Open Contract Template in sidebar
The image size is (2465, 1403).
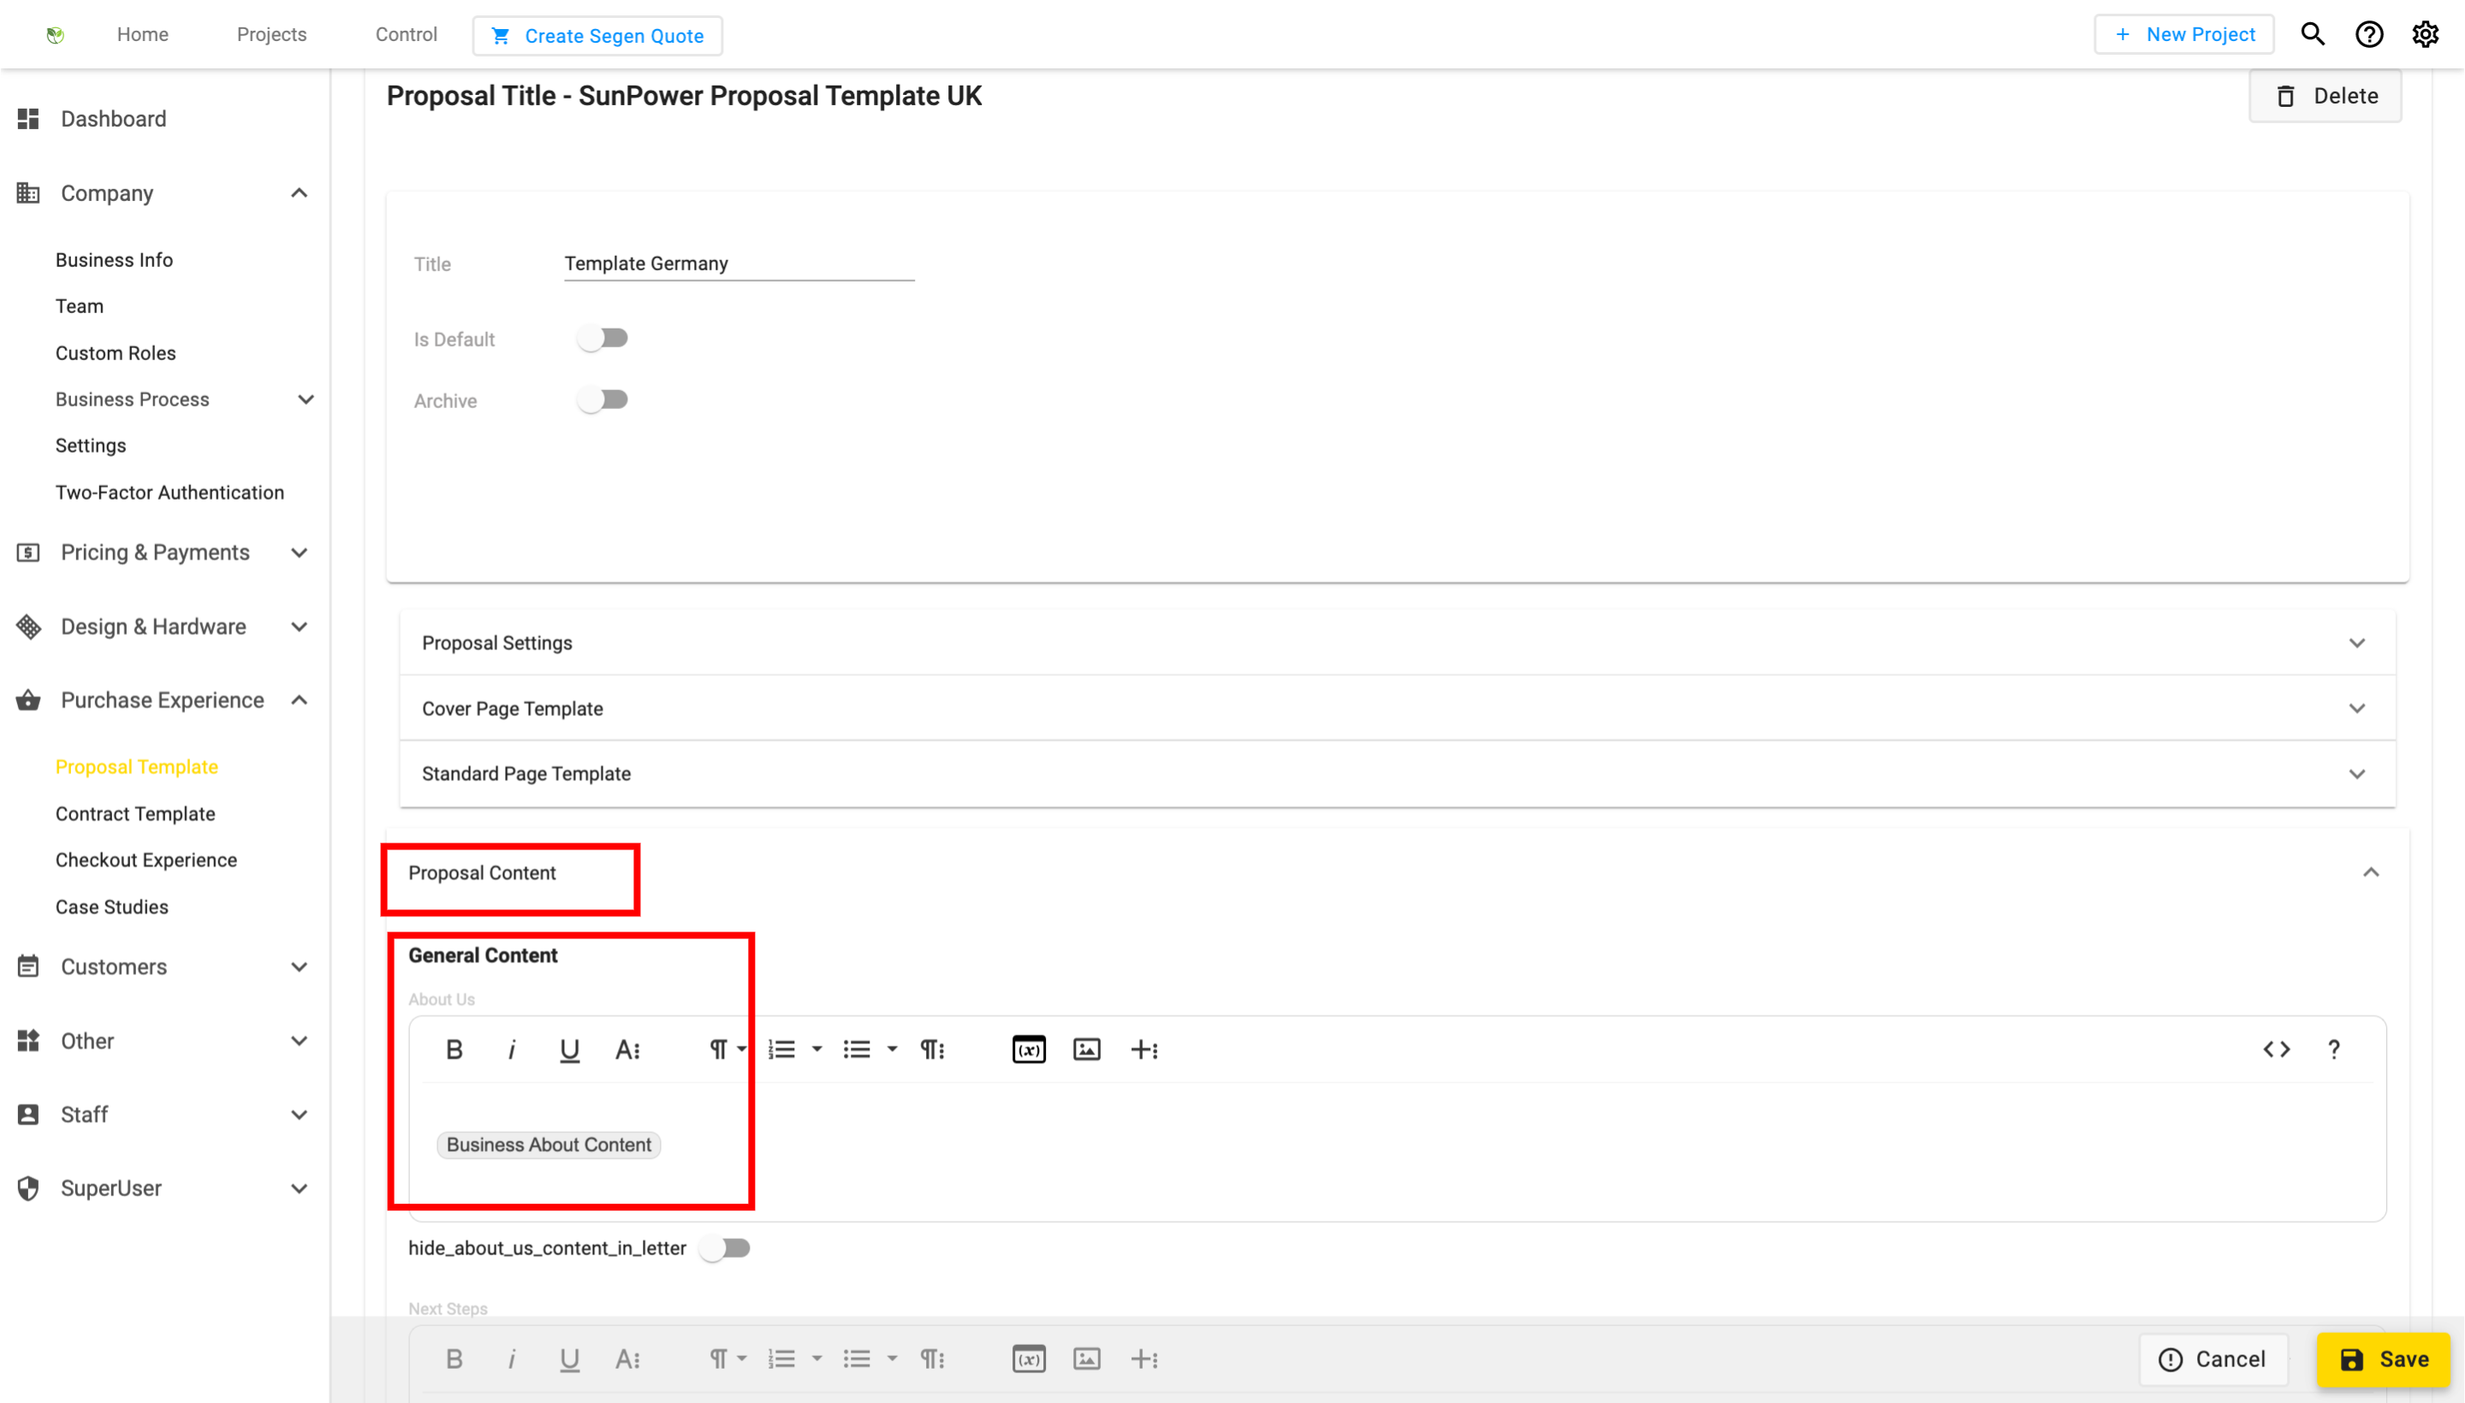click(135, 814)
